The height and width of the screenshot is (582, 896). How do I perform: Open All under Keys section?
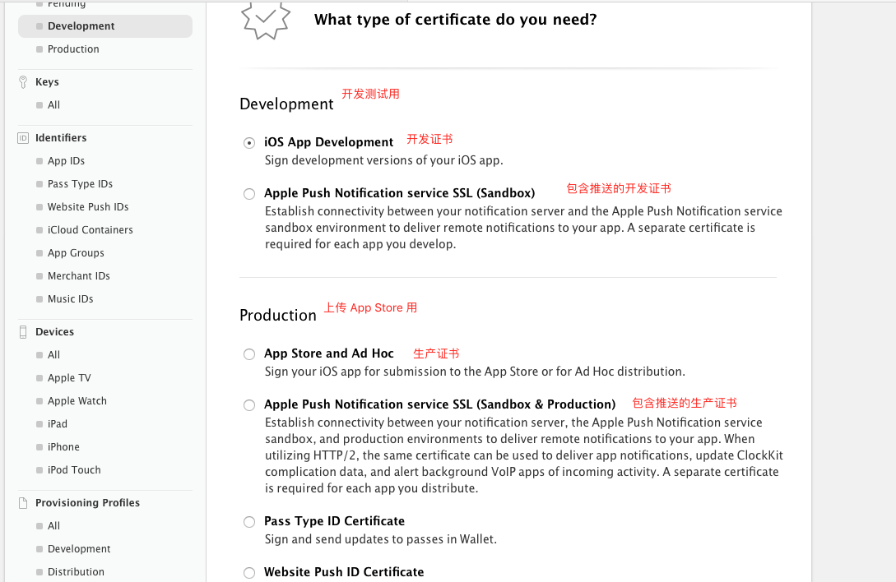53,105
